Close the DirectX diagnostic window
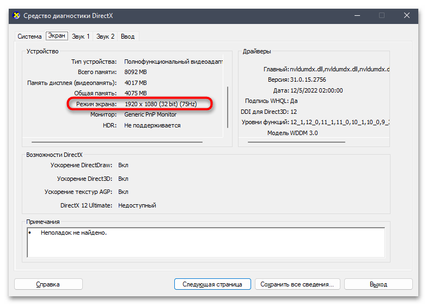 tap(406, 15)
